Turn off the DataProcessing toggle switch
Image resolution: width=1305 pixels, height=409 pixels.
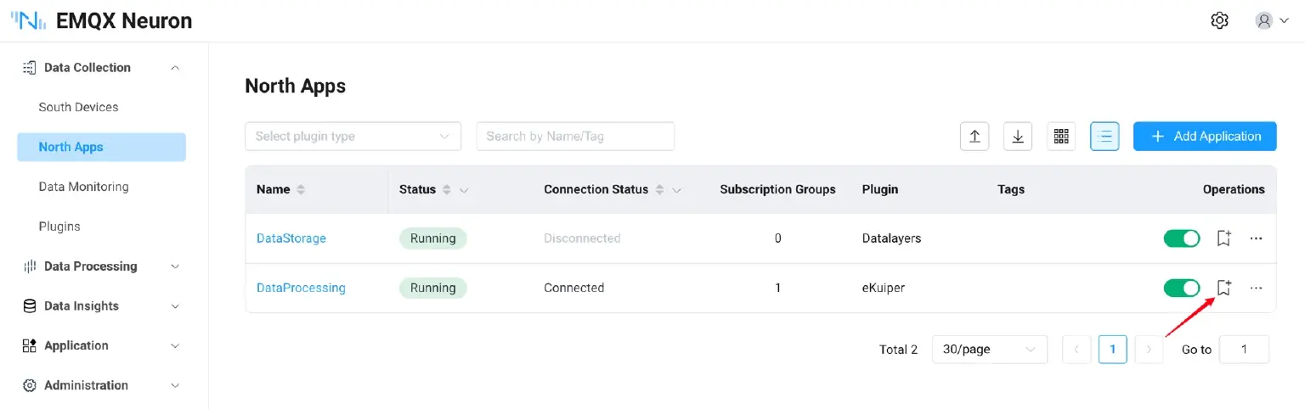(1181, 288)
